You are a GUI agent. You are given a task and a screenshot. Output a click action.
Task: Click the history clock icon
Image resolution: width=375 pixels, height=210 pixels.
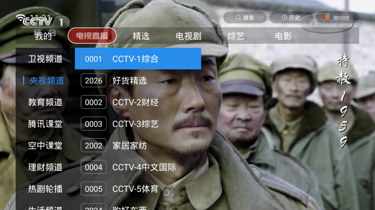284,18
